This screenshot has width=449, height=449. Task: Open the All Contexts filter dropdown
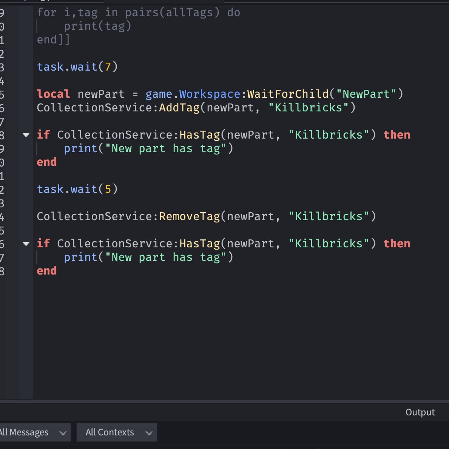coord(117,432)
